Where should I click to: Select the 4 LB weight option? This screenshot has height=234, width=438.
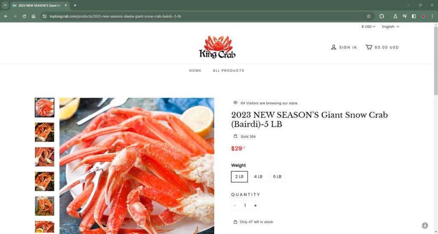tap(258, 177)
